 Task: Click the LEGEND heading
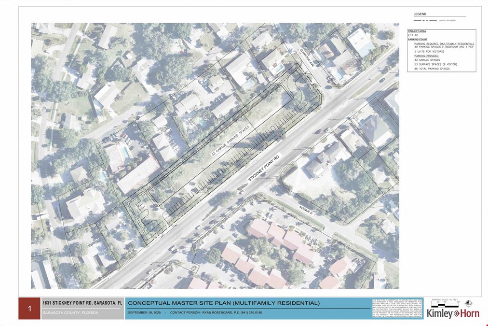point(420,14)
